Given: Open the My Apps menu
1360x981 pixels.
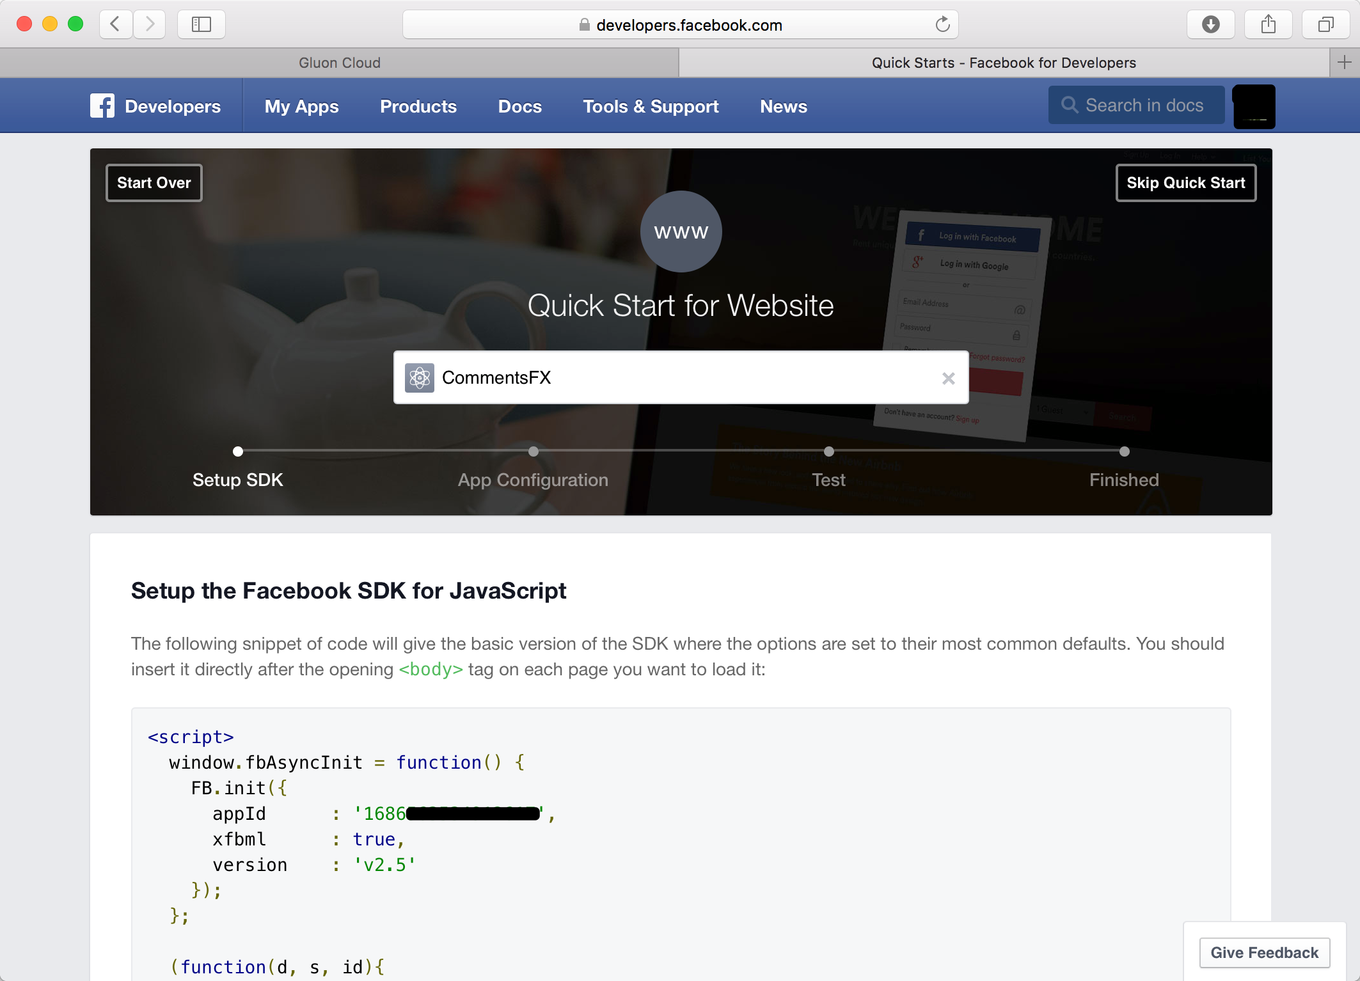Looking at the screenshot, I should pos(302,106).
